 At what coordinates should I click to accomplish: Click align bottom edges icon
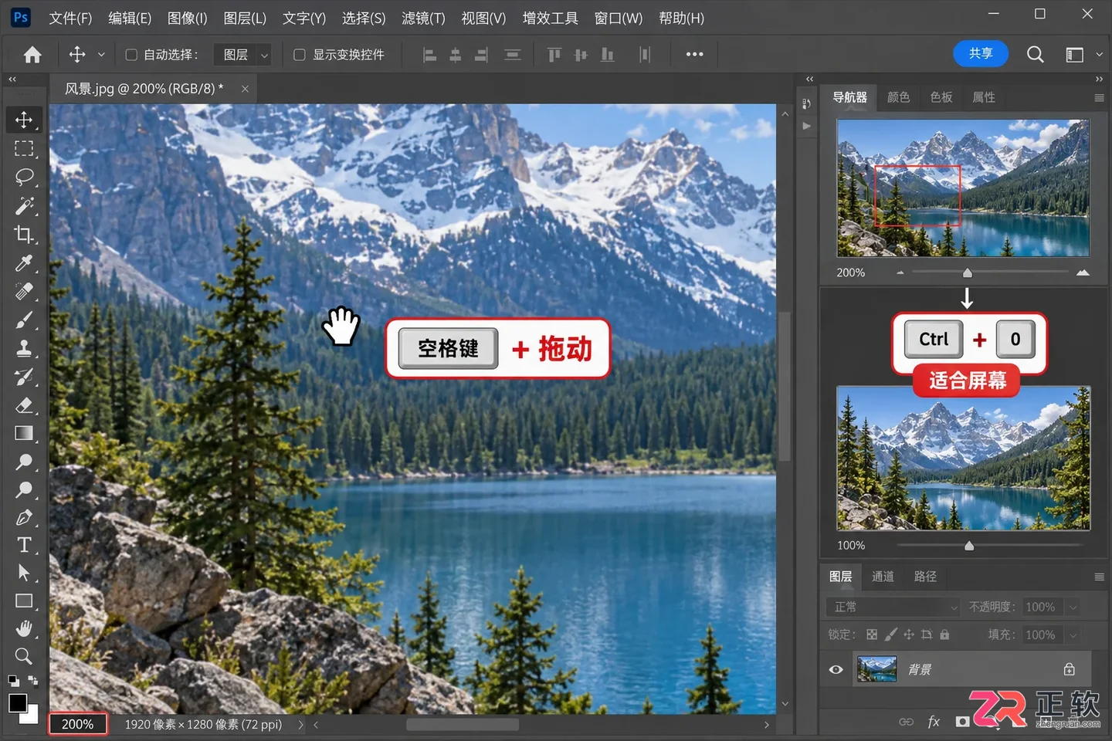click(x=608, y=55)
